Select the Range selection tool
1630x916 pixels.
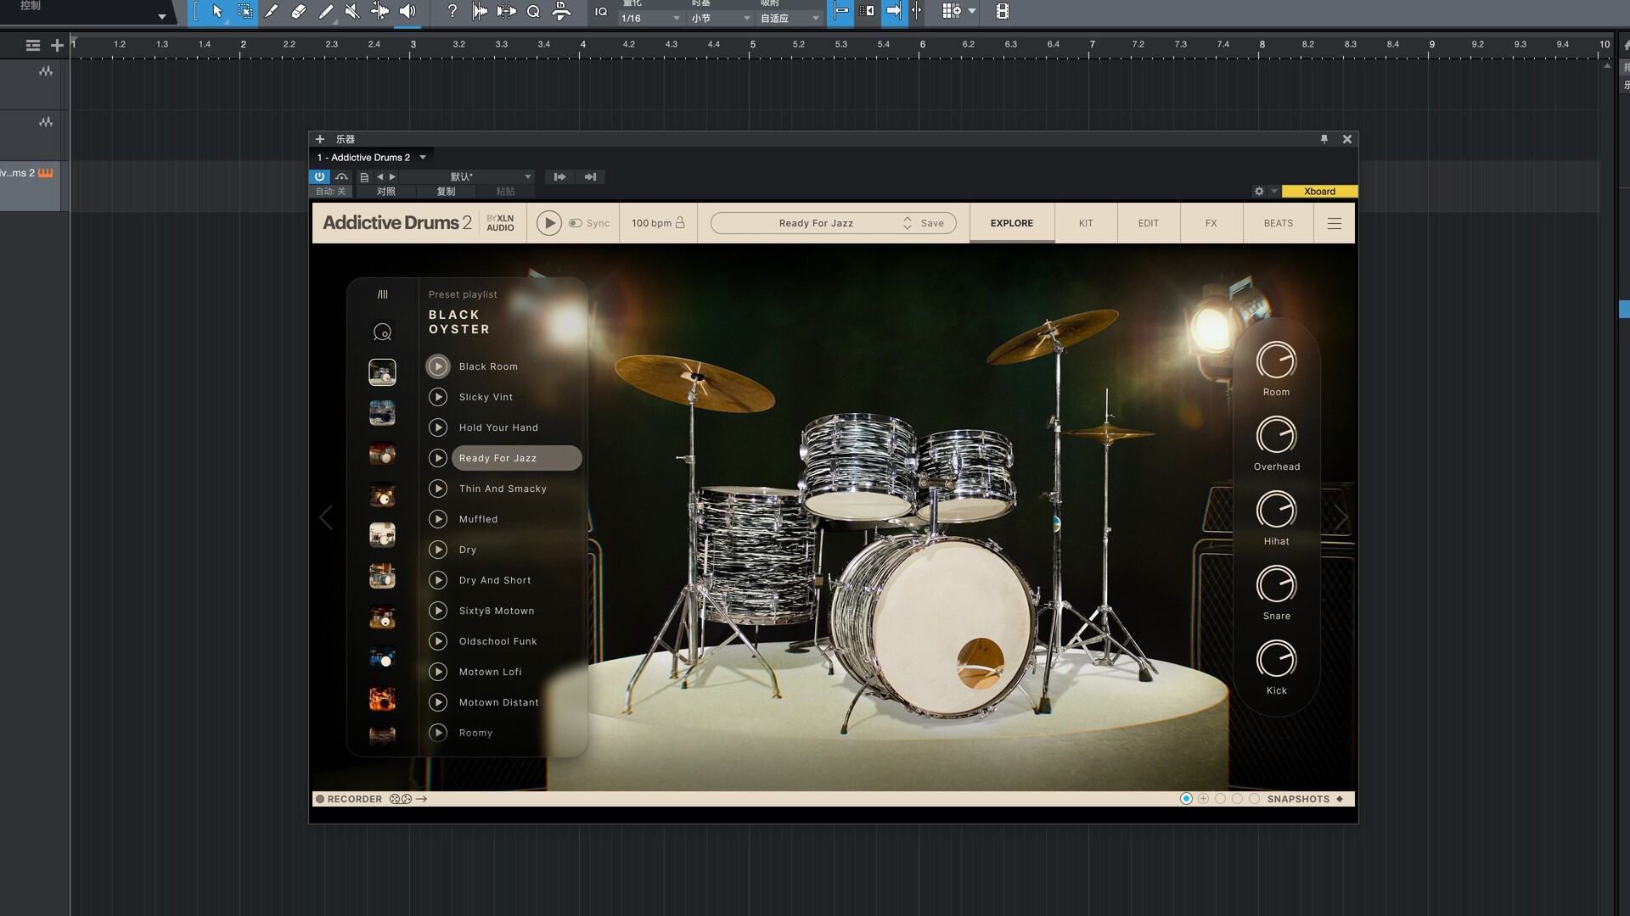point(244,11)
